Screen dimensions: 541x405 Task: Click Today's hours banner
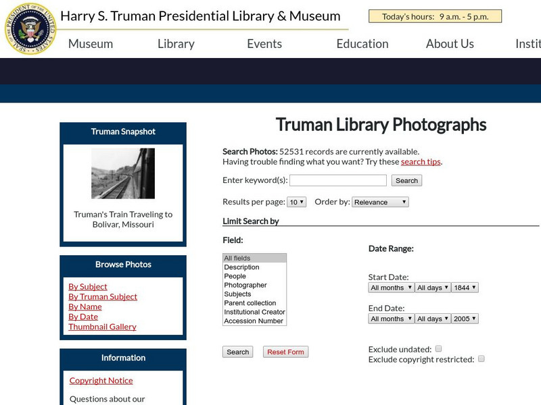tap(435, 16)
